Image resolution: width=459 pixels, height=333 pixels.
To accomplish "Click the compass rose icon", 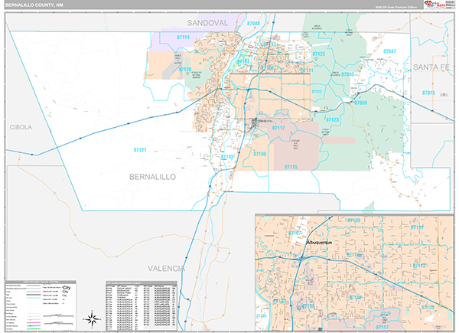I will 91,318.
